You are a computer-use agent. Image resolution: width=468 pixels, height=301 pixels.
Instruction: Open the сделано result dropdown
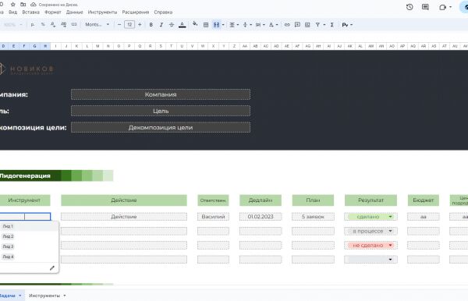390,217
